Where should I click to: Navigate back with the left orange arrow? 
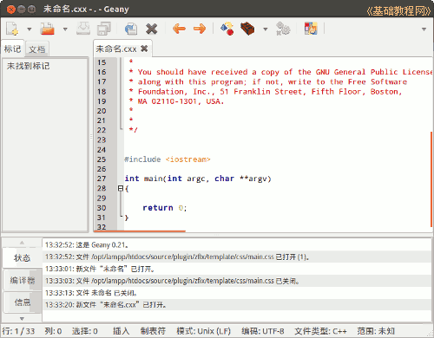tap(179, 29)
